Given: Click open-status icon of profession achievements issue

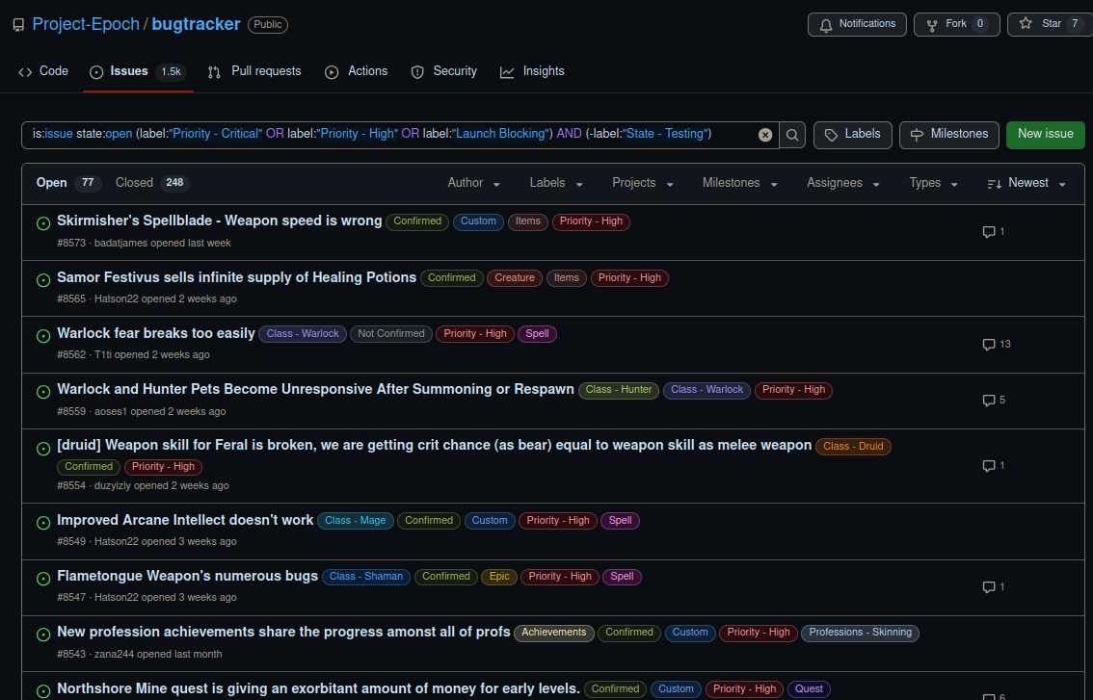Looking at the screenshot, I should (x=43, y=635).
